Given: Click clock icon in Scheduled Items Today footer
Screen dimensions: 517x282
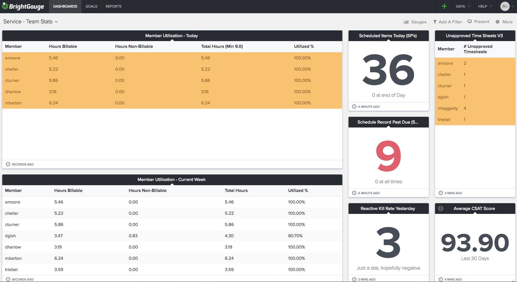Looking at the screenshot, I should [354, 107].
